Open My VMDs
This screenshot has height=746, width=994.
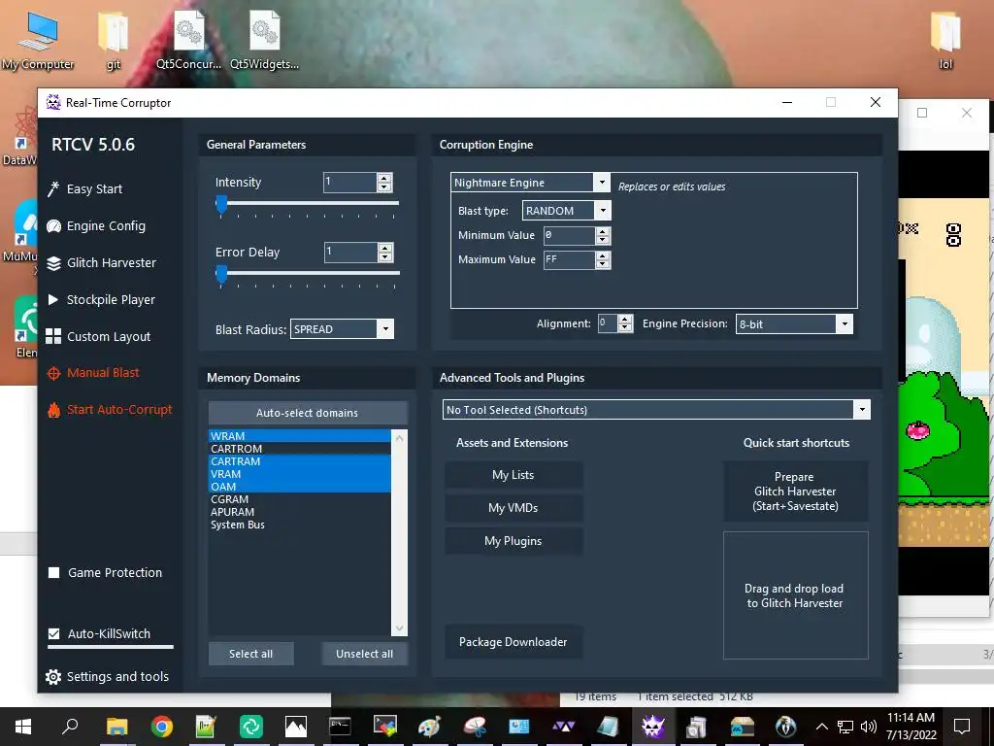(x=514, y=508)
